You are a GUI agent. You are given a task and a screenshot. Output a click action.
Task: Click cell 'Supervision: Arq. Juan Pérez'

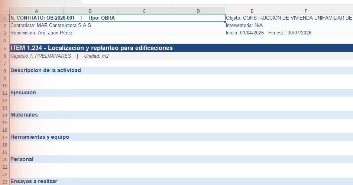[117, 33]
